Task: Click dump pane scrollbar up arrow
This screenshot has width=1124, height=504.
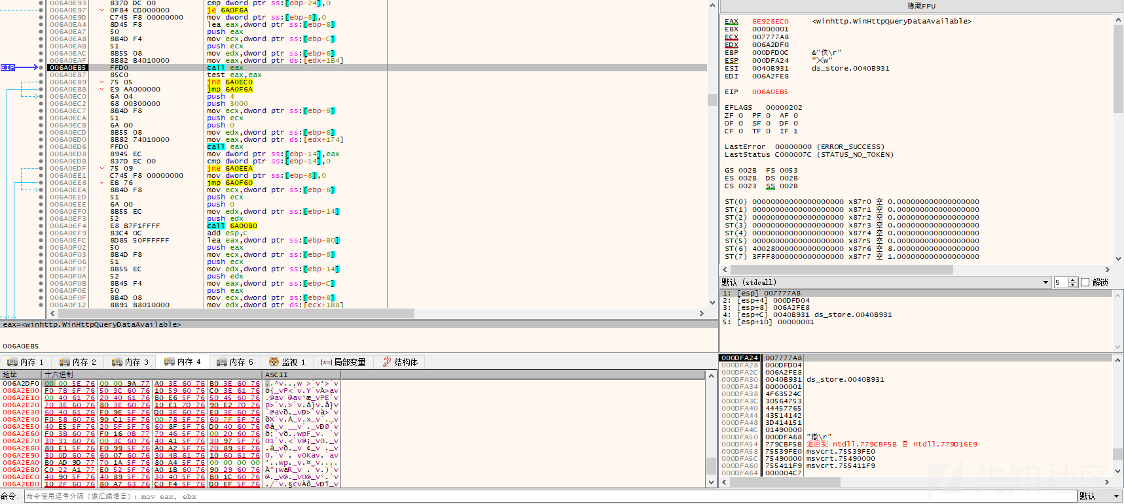Action: pos(712,376)
